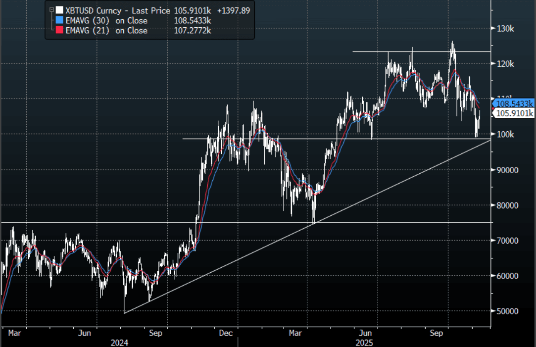Click the red EMAVG (21) color swatch
This screenshot has height=347, width=536.
coord(59,30)
